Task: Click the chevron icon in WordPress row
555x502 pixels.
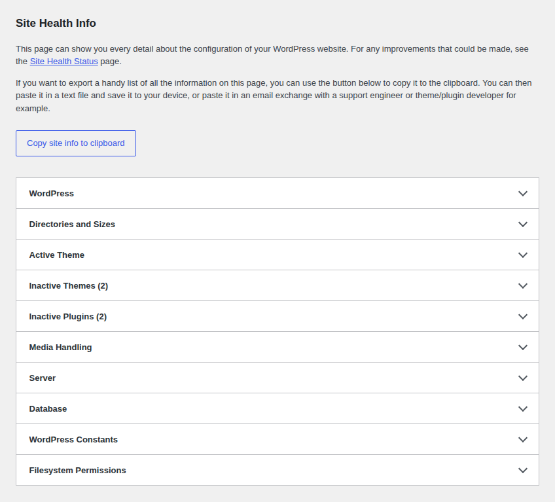Action: click(x=523, y=193)
